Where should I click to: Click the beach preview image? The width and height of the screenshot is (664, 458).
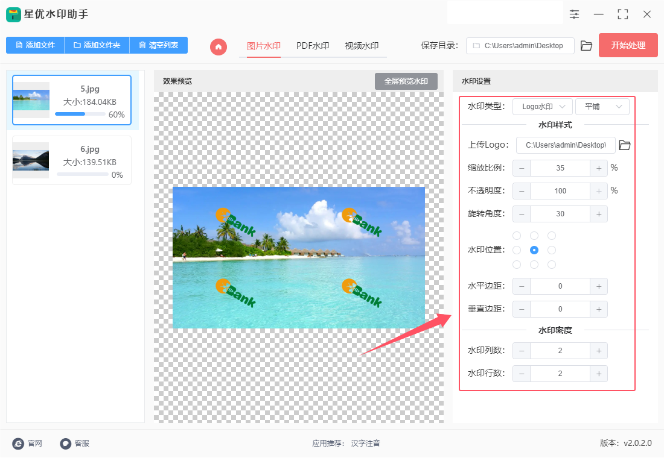click(x=299, y=257)
